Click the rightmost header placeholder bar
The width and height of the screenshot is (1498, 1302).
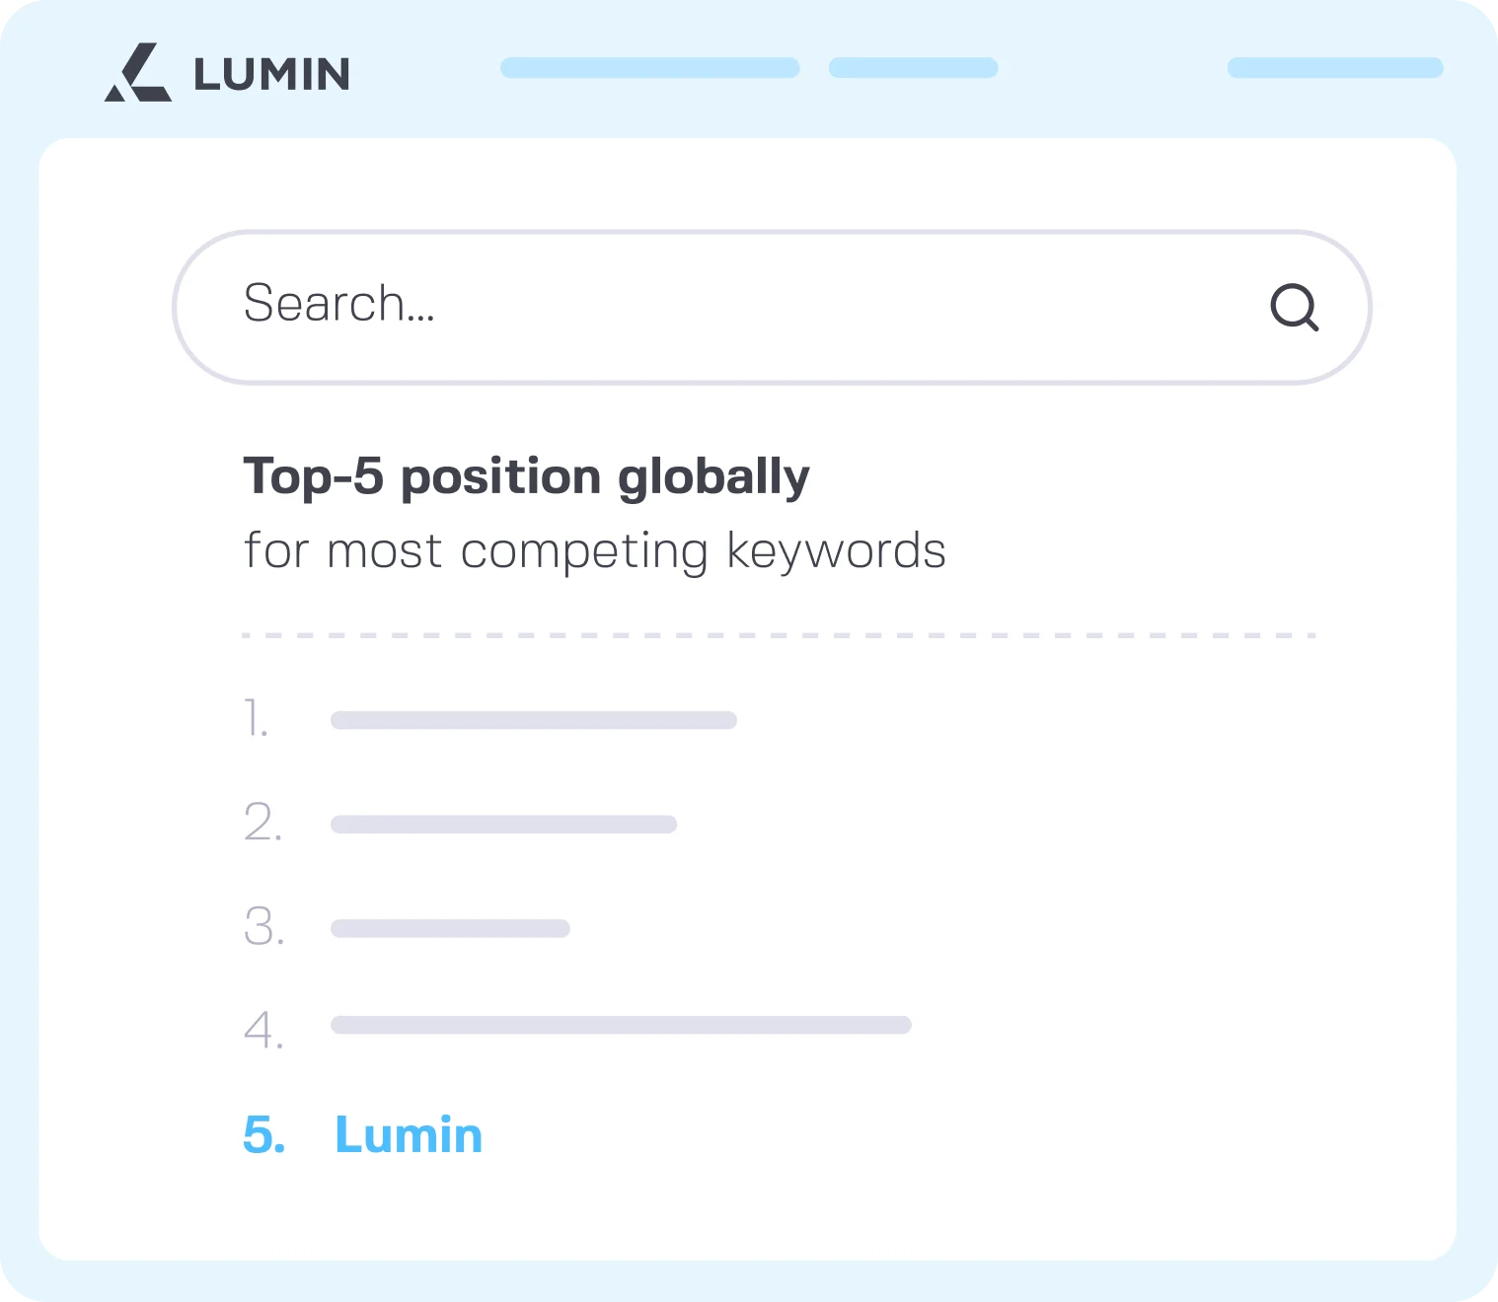coord(1334,68)
